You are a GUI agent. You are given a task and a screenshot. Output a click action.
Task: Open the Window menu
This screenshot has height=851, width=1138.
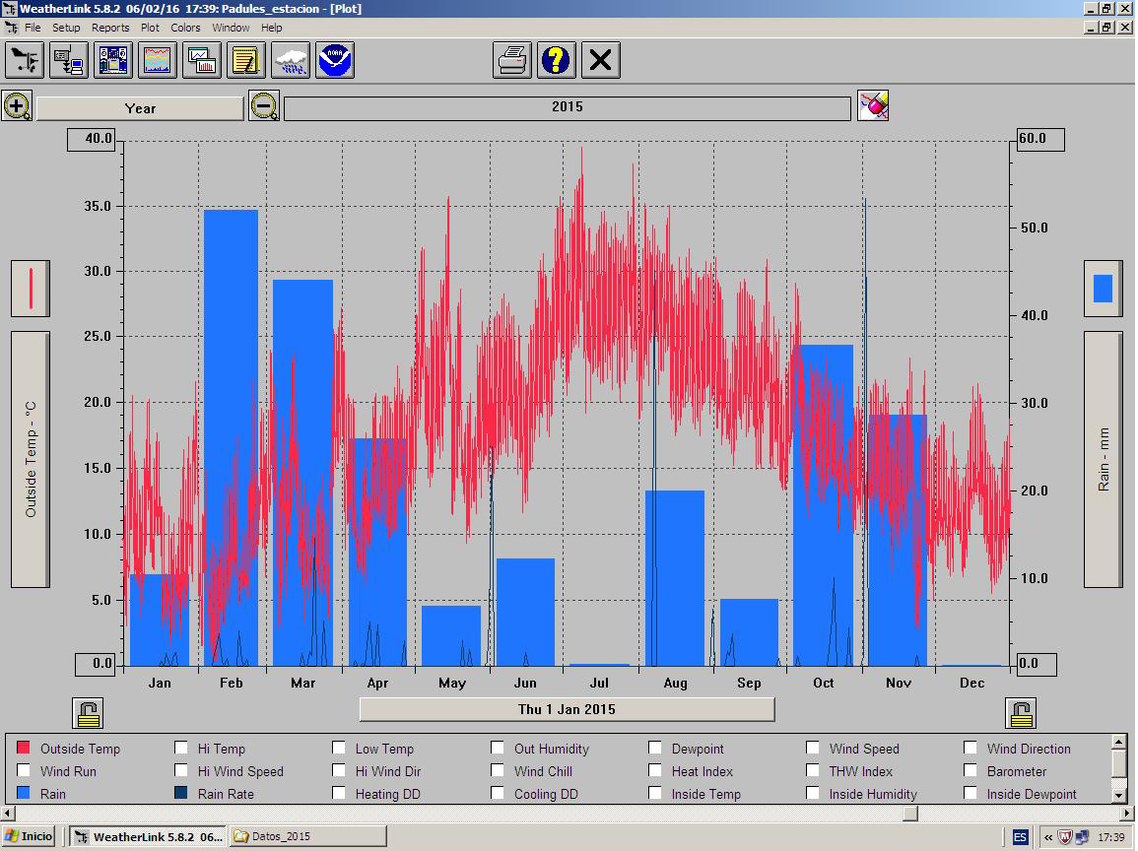[x=231, y=28]
